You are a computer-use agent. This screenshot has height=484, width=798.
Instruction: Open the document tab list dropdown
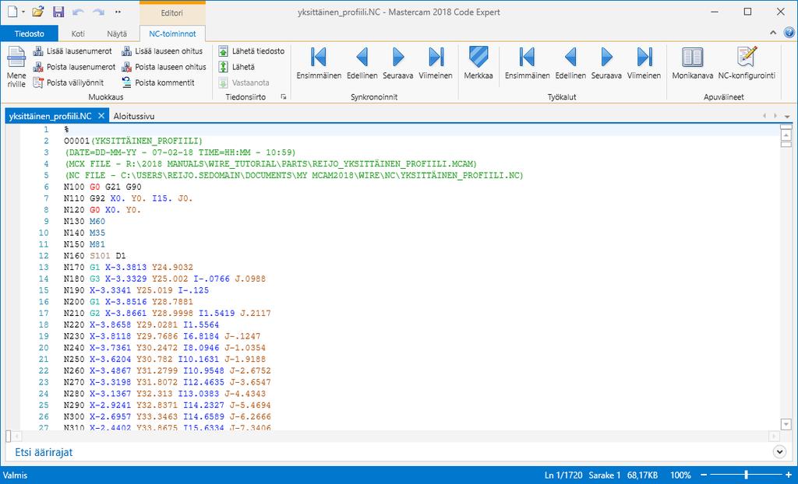pyautogui.click(x=787, y=117)
